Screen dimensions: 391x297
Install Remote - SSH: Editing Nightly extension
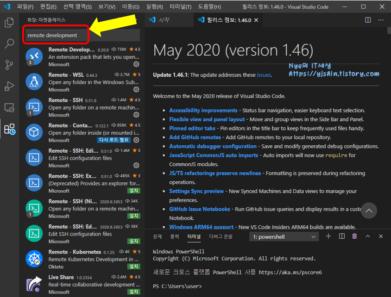click(134, 241)
